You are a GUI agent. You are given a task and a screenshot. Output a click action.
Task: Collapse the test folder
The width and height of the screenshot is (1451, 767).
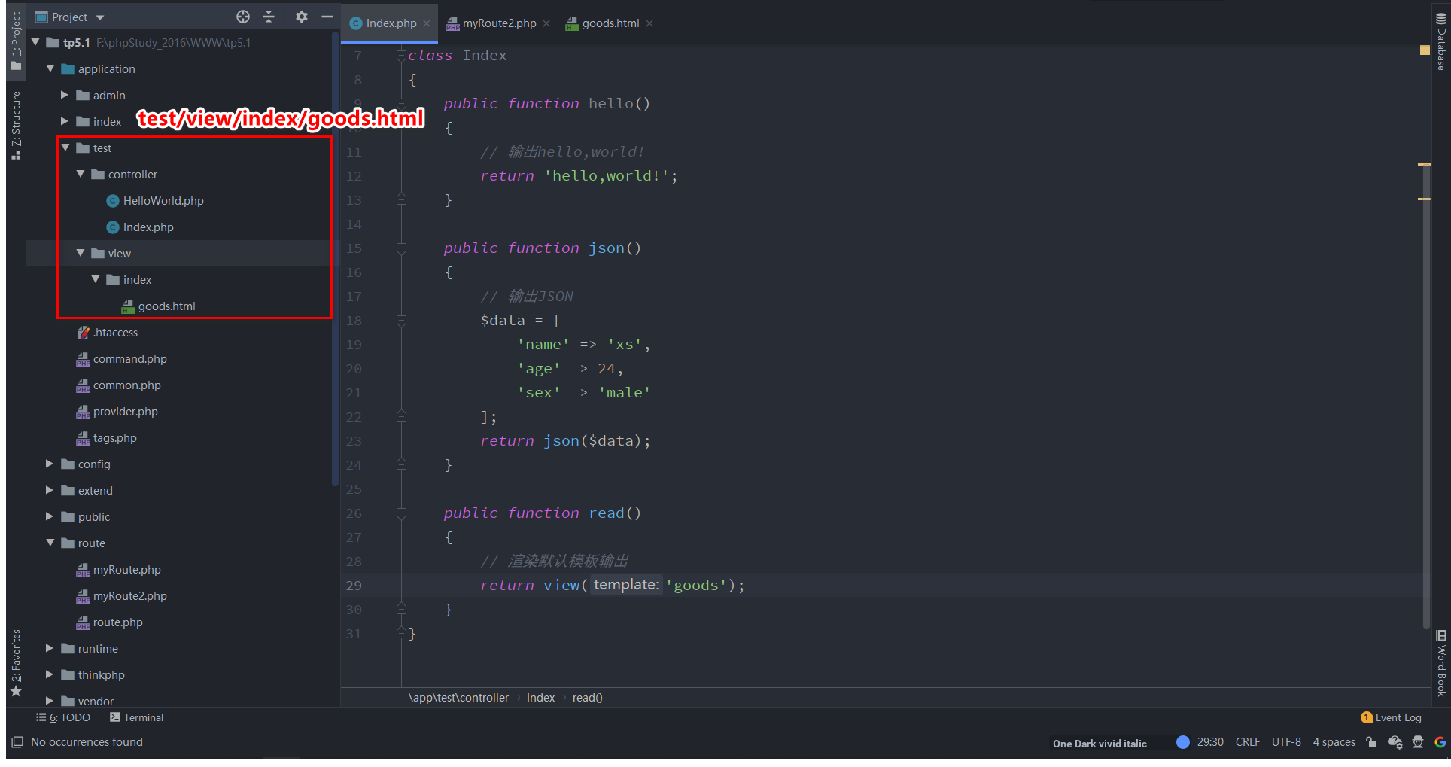click(x=65, y=148)
